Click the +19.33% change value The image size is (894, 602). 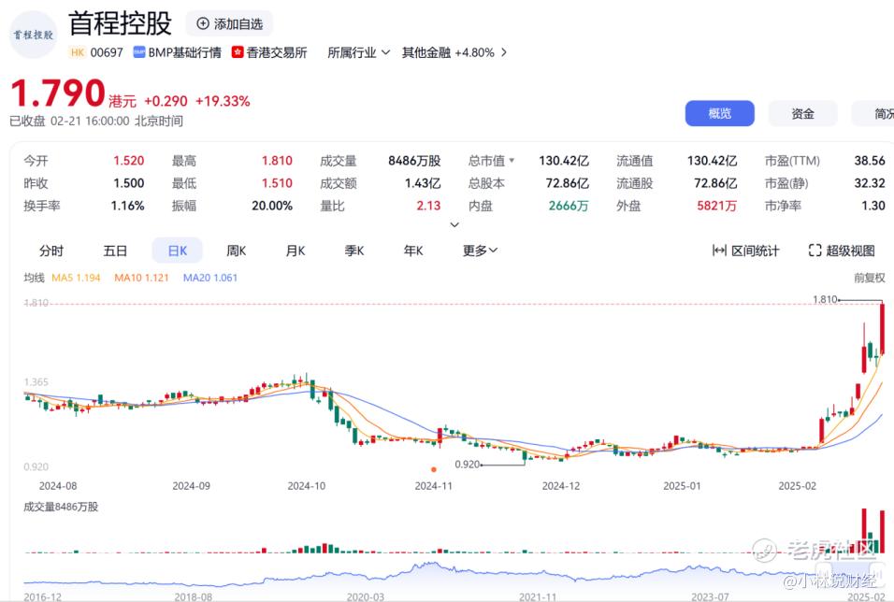click(x=223, y=101)
